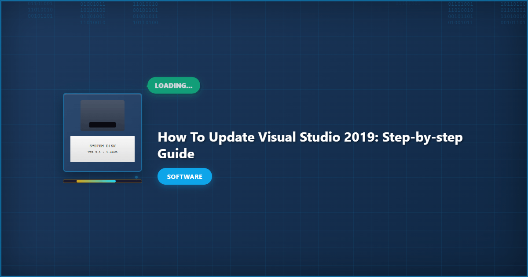Click the LOADING... badge
Screen dimensions: 528x277
point(173,85)
